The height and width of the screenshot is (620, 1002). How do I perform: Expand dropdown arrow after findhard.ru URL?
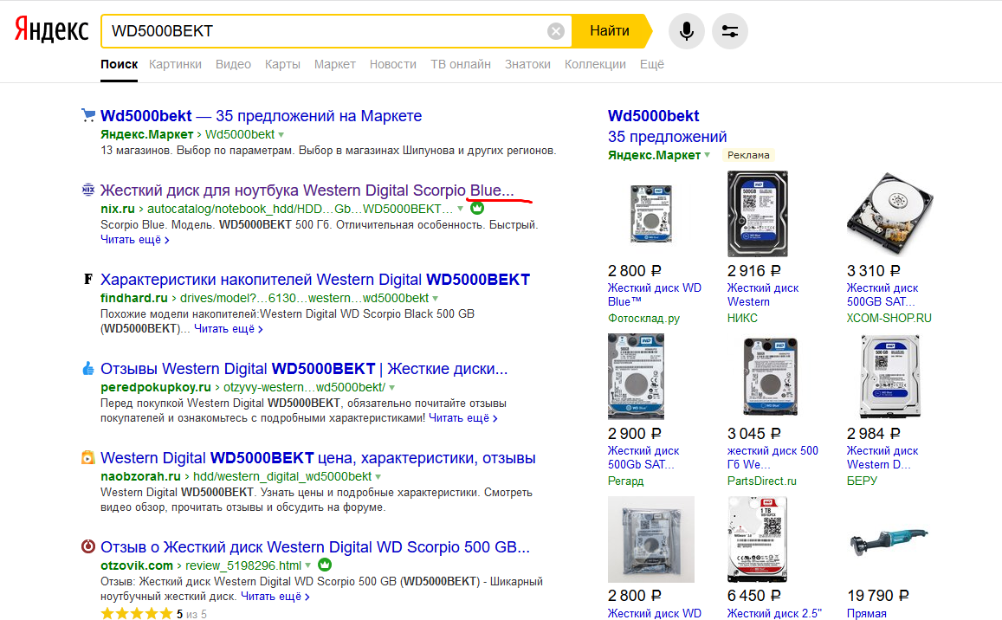coord(435,299)
